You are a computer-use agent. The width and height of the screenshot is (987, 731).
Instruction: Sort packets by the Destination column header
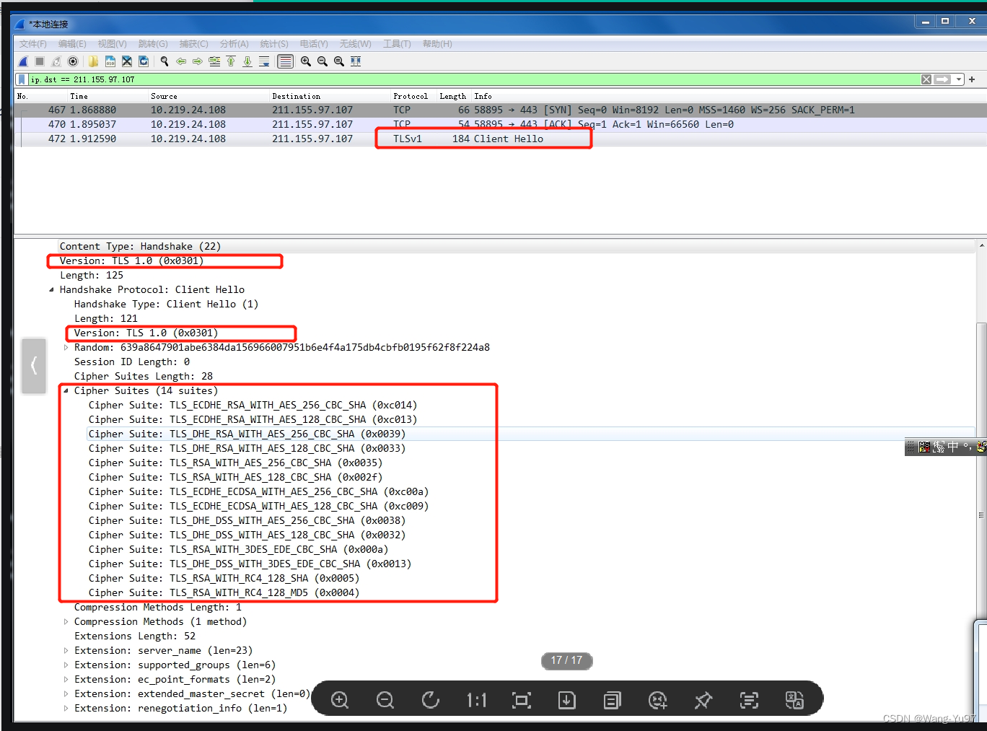(330, 96)
